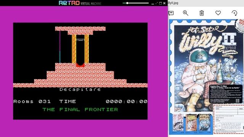Rotate the photo with the rotate icon
Viewport: 244px width, 137px height.
point(234,13)
